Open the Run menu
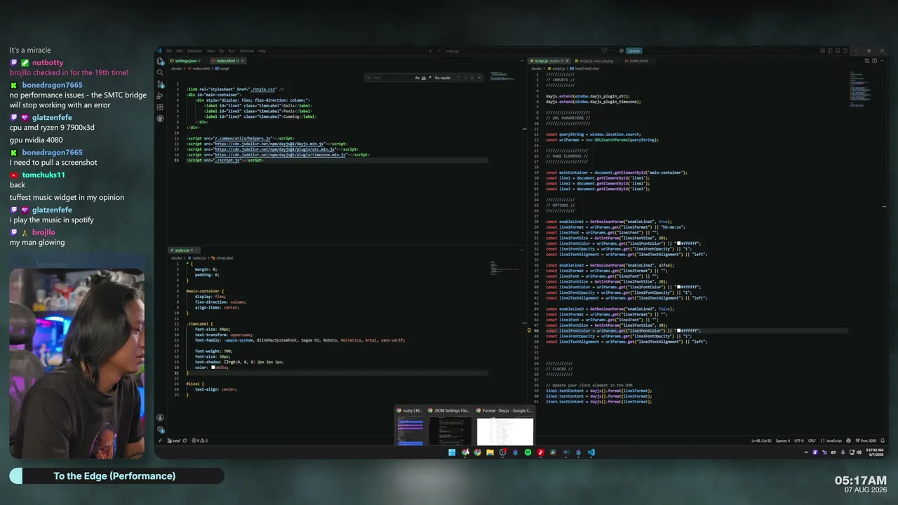The height and width of the screenshot is (505, 898). point(232,51)
